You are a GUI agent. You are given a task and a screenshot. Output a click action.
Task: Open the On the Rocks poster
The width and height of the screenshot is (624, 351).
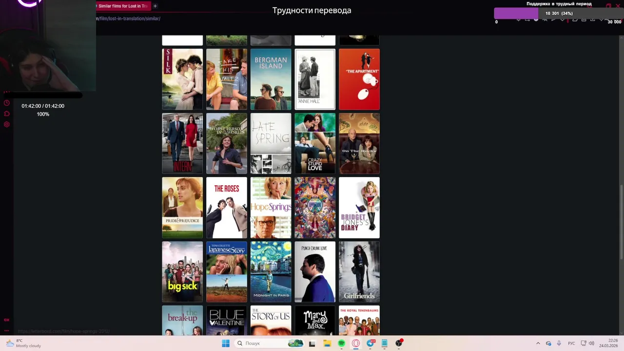click(359, 143)
